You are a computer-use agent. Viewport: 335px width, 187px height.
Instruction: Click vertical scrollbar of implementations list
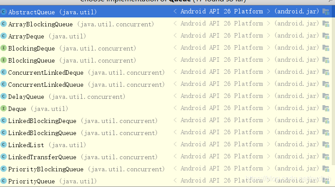[334, 85]
